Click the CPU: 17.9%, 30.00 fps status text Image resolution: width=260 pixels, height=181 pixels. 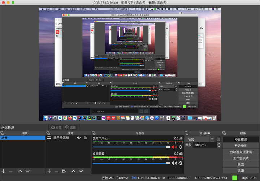211,178
